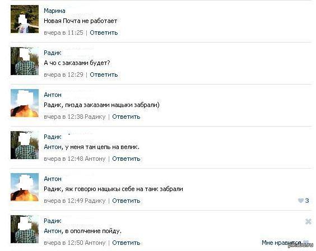The image size is (316, 251).
Task: Open the 'вчера в 11:25' timestamp link
Action: [x=63, y=32]
